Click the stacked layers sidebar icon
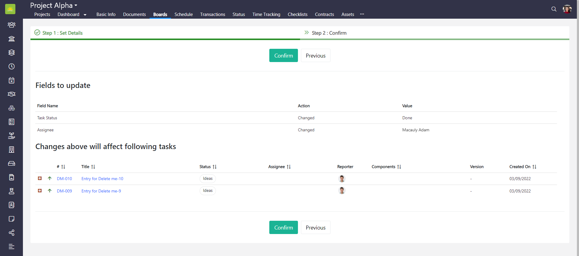 11,52
